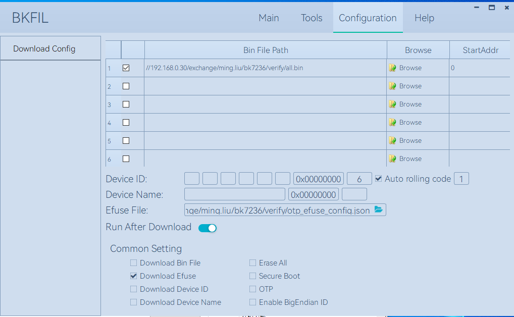Maximize the BKFIL window
This screenshot has height=317, width=514.
click(x=491, y=8)
